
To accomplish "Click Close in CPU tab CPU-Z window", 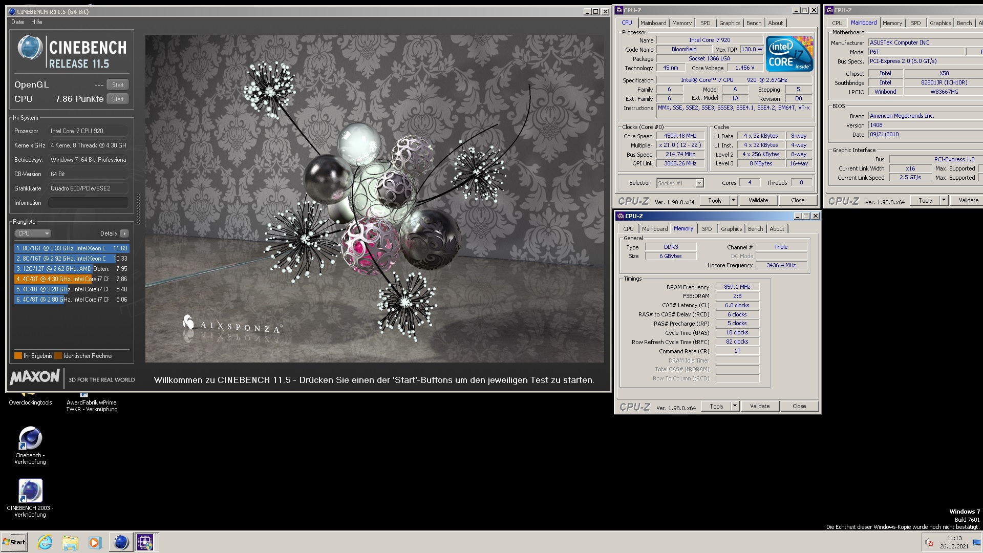I will 798,200.
